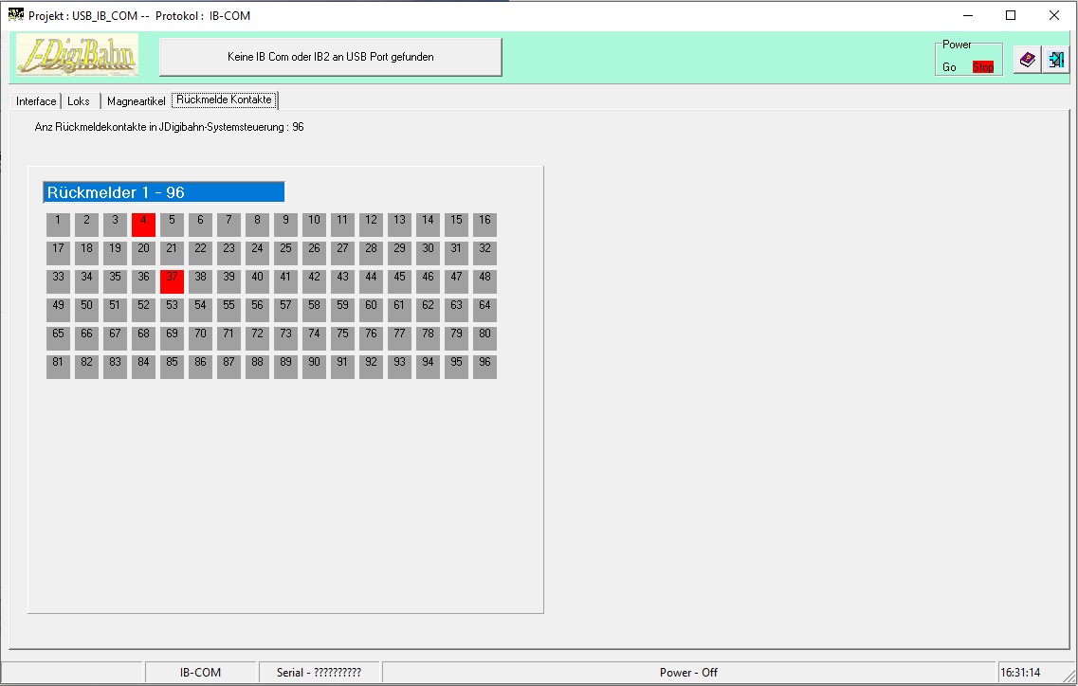Click the 16:31:14 clock in status bar
This screenshot has width=1078, height=686.
coord(1020,672)
